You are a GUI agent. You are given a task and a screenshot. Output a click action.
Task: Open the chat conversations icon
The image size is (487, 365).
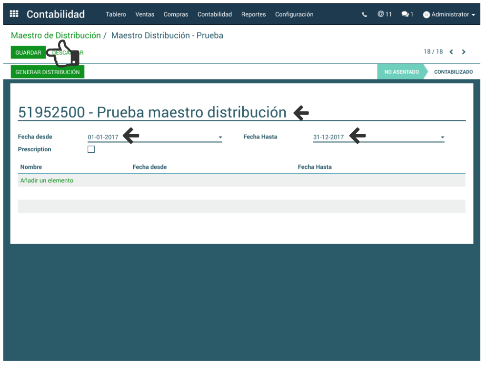[407, 15]
